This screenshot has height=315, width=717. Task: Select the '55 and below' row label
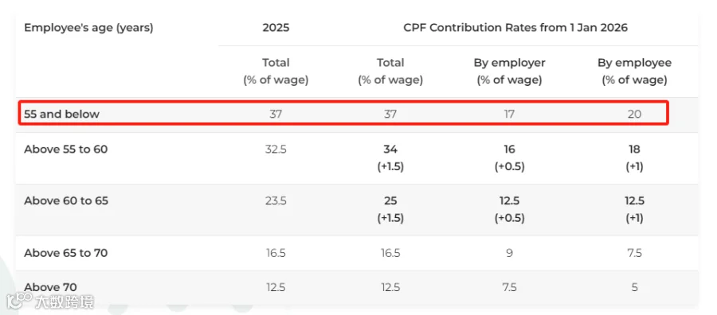tap(61, 114)
